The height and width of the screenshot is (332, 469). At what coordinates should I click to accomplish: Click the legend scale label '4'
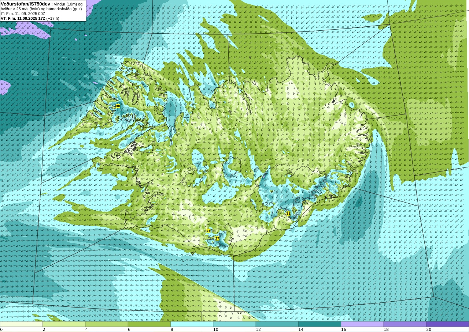86,329
